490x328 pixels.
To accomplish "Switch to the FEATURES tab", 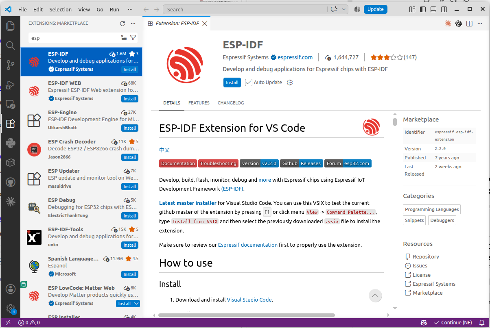I will (199, 103).
